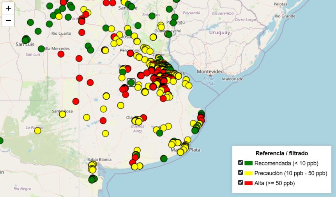The width and height of the screenshot is (336, 197).
Task: Select green marker left of Villa Mercedes
Action: [x=41, y=49]
